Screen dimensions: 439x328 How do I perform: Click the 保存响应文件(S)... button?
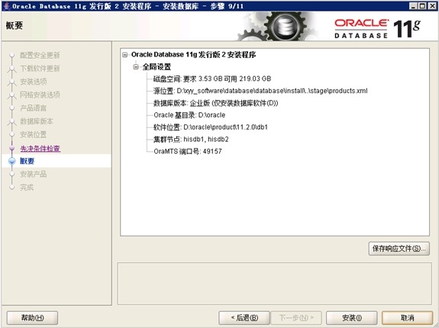pos(399,249)
